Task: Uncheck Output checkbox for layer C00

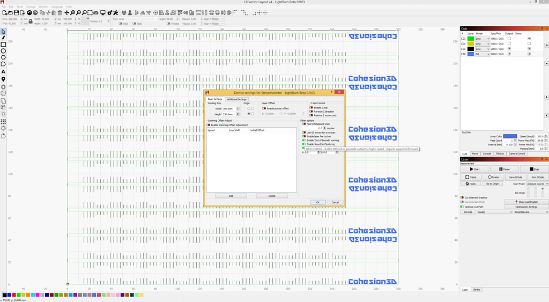Action: point(509,49)
